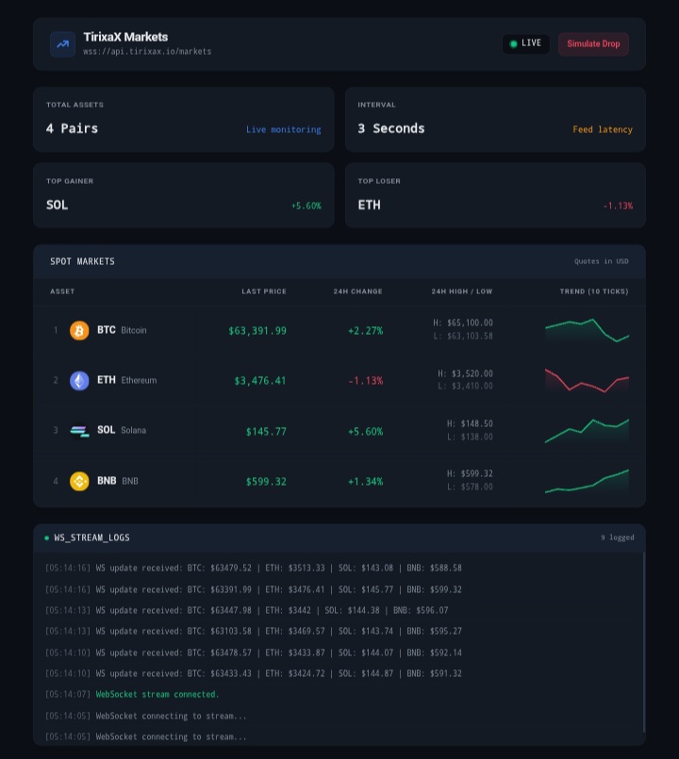This screenshot has width=679, height=759.
Task: Select the BTC price $63,391.99
Action: coord(257,331)
